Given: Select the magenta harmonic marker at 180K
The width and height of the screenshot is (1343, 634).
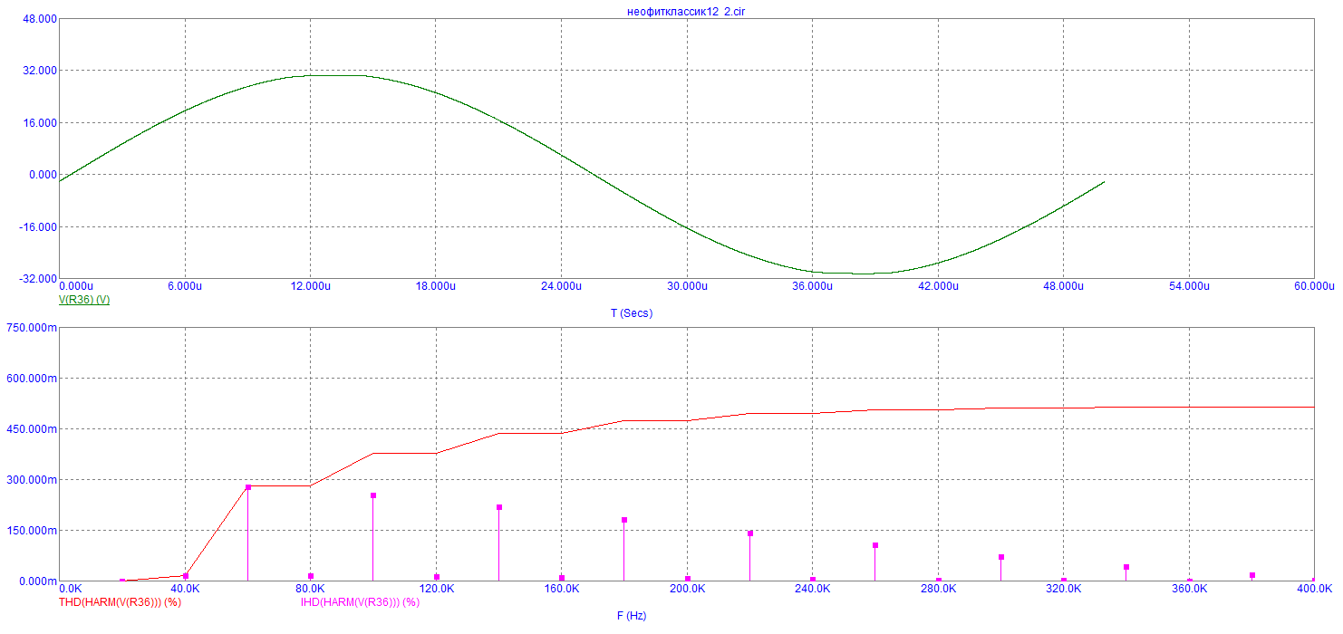Looking at the screenshot, I should point(624,520).
